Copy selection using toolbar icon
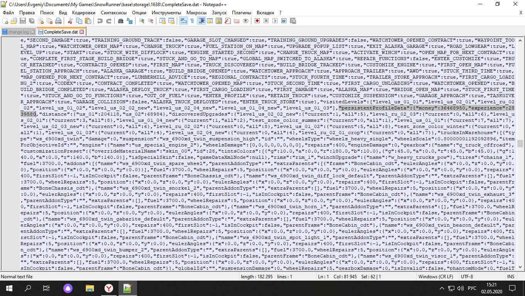Viewport: 525px width, 296px height. (78, 21)
